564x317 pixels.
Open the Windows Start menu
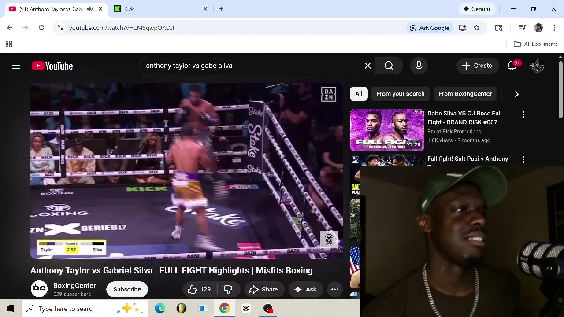(x=11, y=309)
